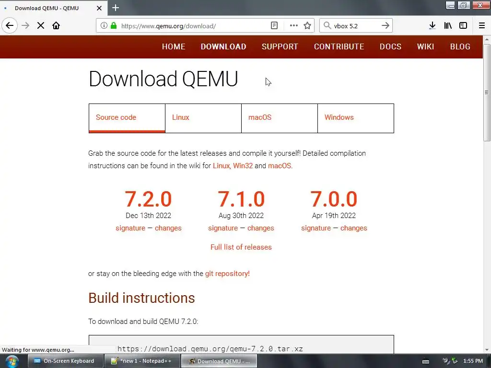Click the Dec 13th 2022 date
Viewport: 491px width, 368px height.
149,216
